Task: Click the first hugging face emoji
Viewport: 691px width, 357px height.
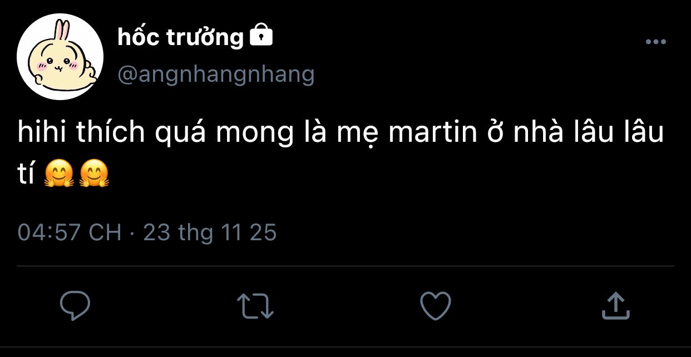Action: coord(59,174)
